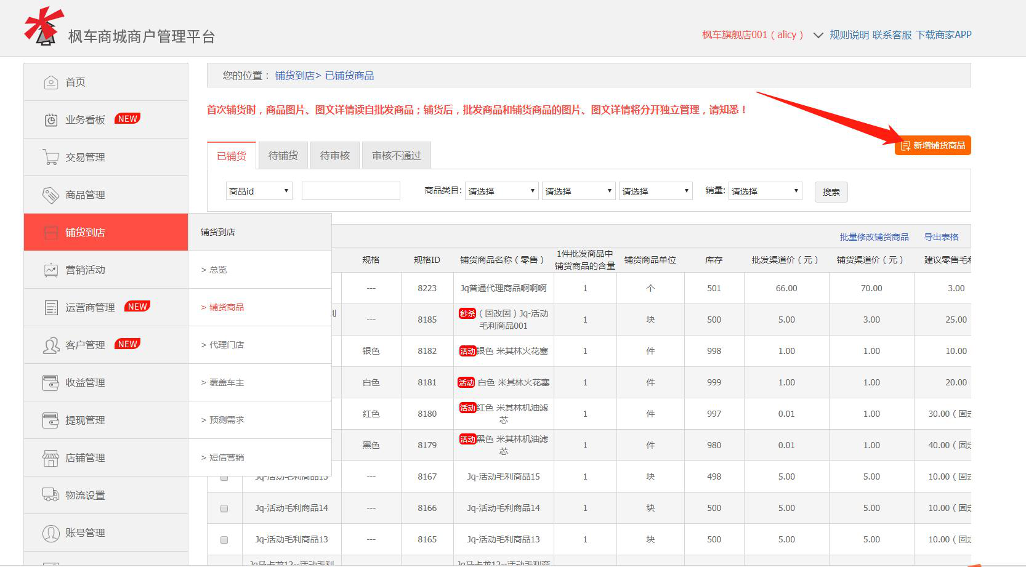Click the 物流设置 truck icon
1026x567 pixels.
[x=51, y=495]
